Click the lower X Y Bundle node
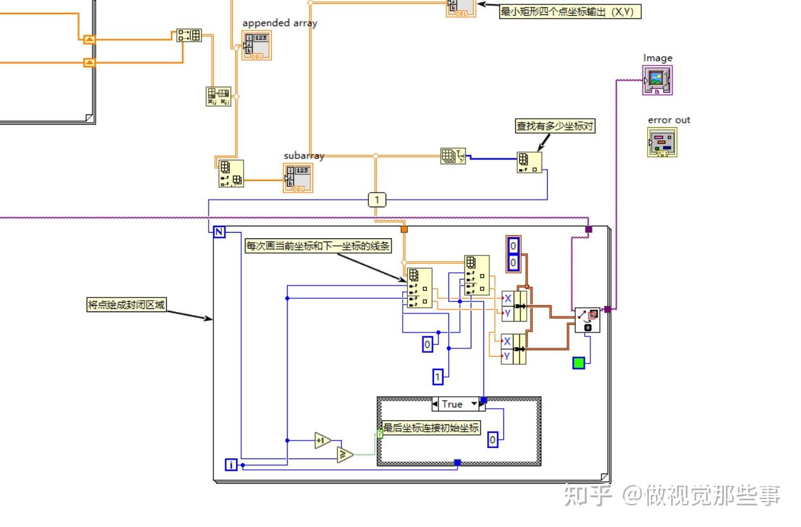The image size is (801, 527). [x=515, y=348]
